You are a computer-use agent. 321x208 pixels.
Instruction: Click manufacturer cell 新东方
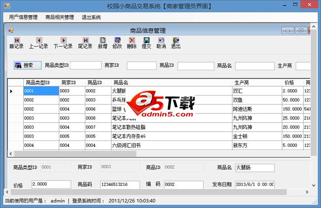257,145
